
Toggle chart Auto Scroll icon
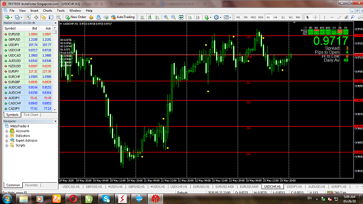(190, 18)
